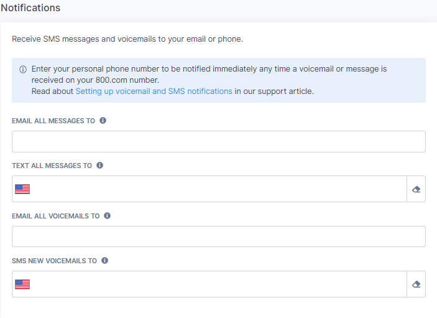
Task: Click info icon beside Email All Voicemails To
Action: (108, 215)
